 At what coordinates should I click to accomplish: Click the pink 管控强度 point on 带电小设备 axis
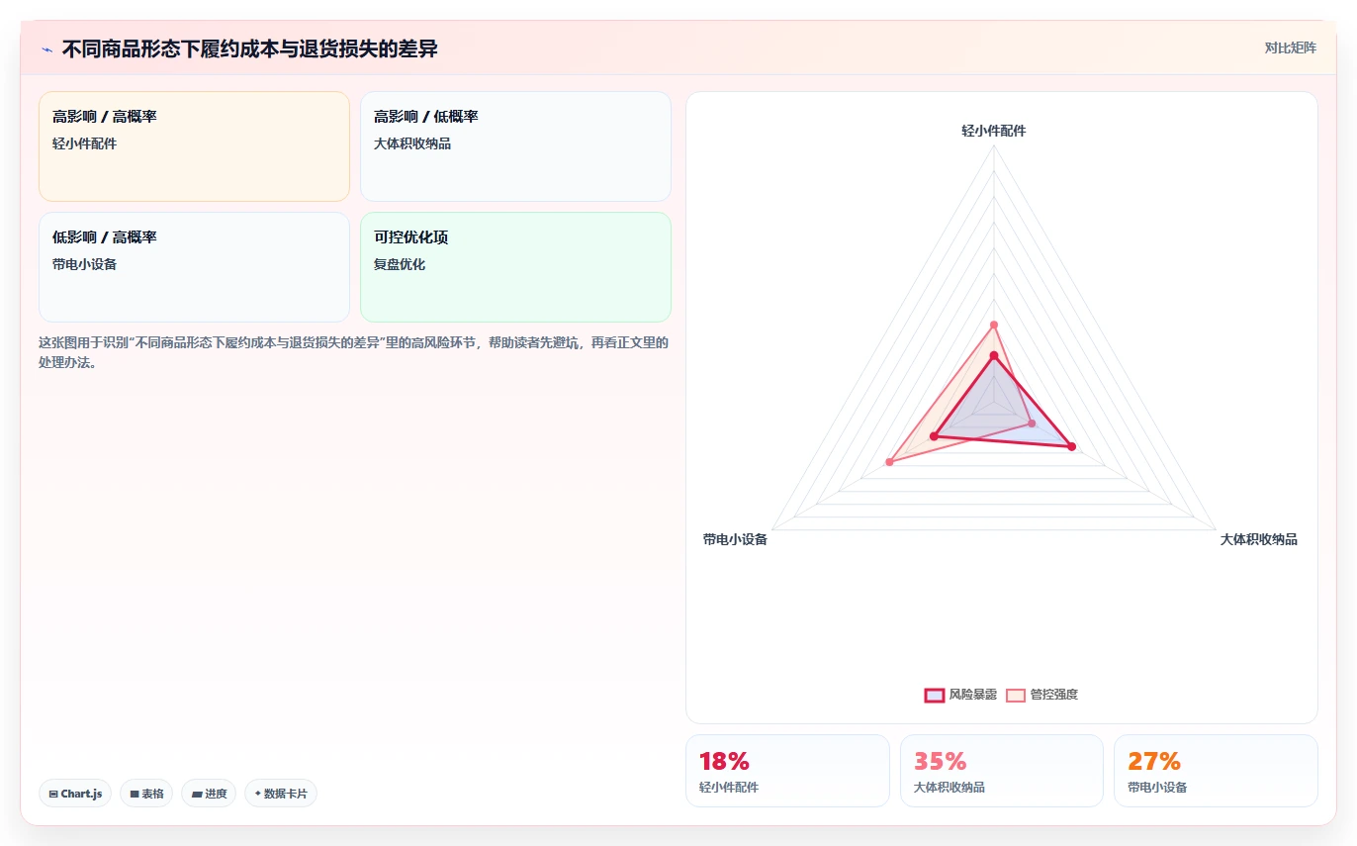890,462
